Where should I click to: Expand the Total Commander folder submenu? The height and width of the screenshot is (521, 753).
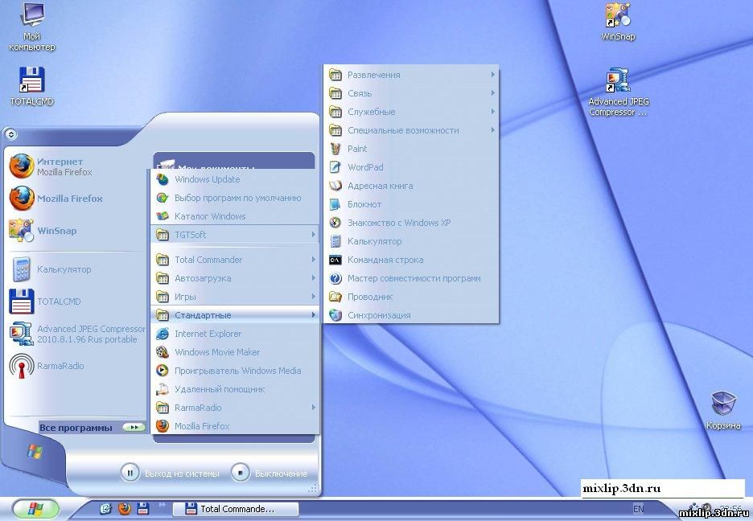tap(234, 260)
